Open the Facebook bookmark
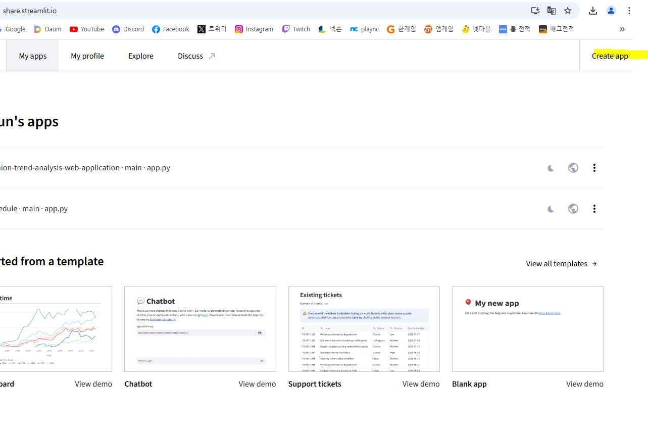 coord(171,29)
